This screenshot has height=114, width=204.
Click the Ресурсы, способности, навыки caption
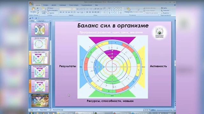point(110,101)
